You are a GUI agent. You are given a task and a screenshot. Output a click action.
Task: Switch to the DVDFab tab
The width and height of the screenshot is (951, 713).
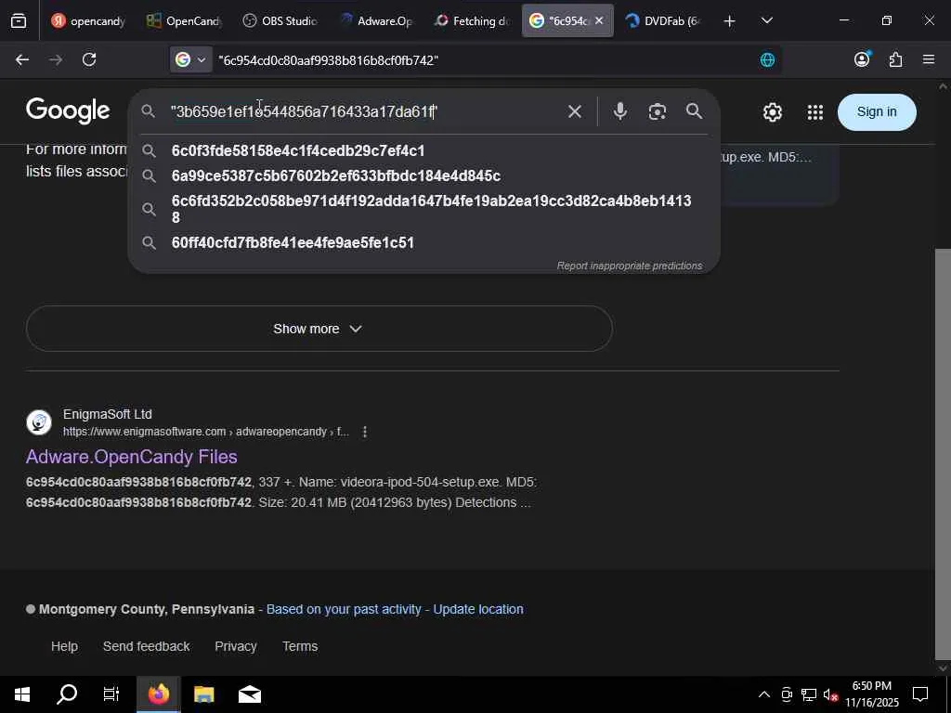tap(662, 21)
